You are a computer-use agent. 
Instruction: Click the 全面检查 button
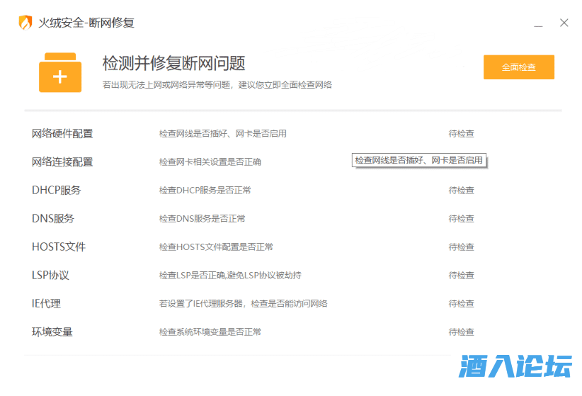pos(518,67)
